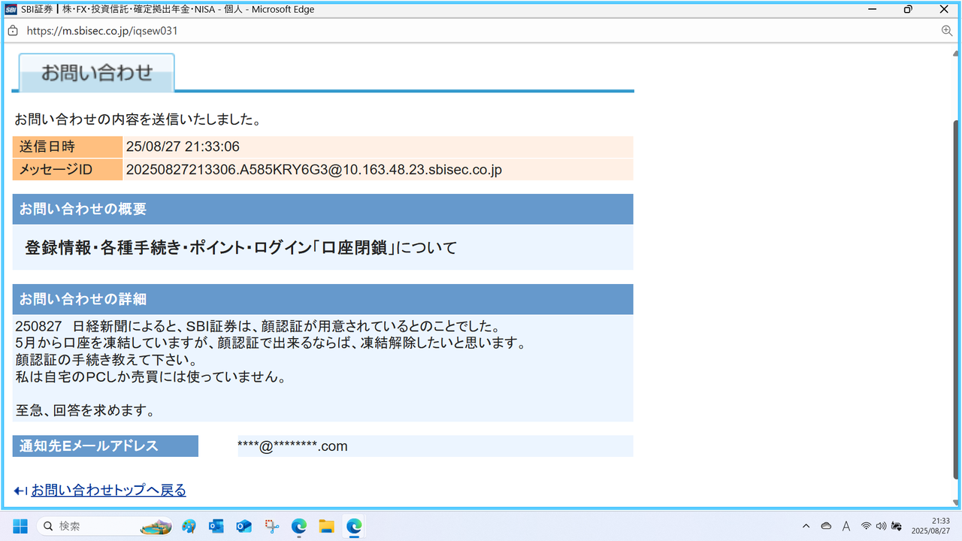Click the line starting 250827 日経新聞によると
This screenshot has height=541, width=962.
[258, 327]
